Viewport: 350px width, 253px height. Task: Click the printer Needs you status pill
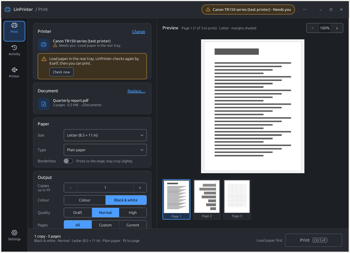248,10
